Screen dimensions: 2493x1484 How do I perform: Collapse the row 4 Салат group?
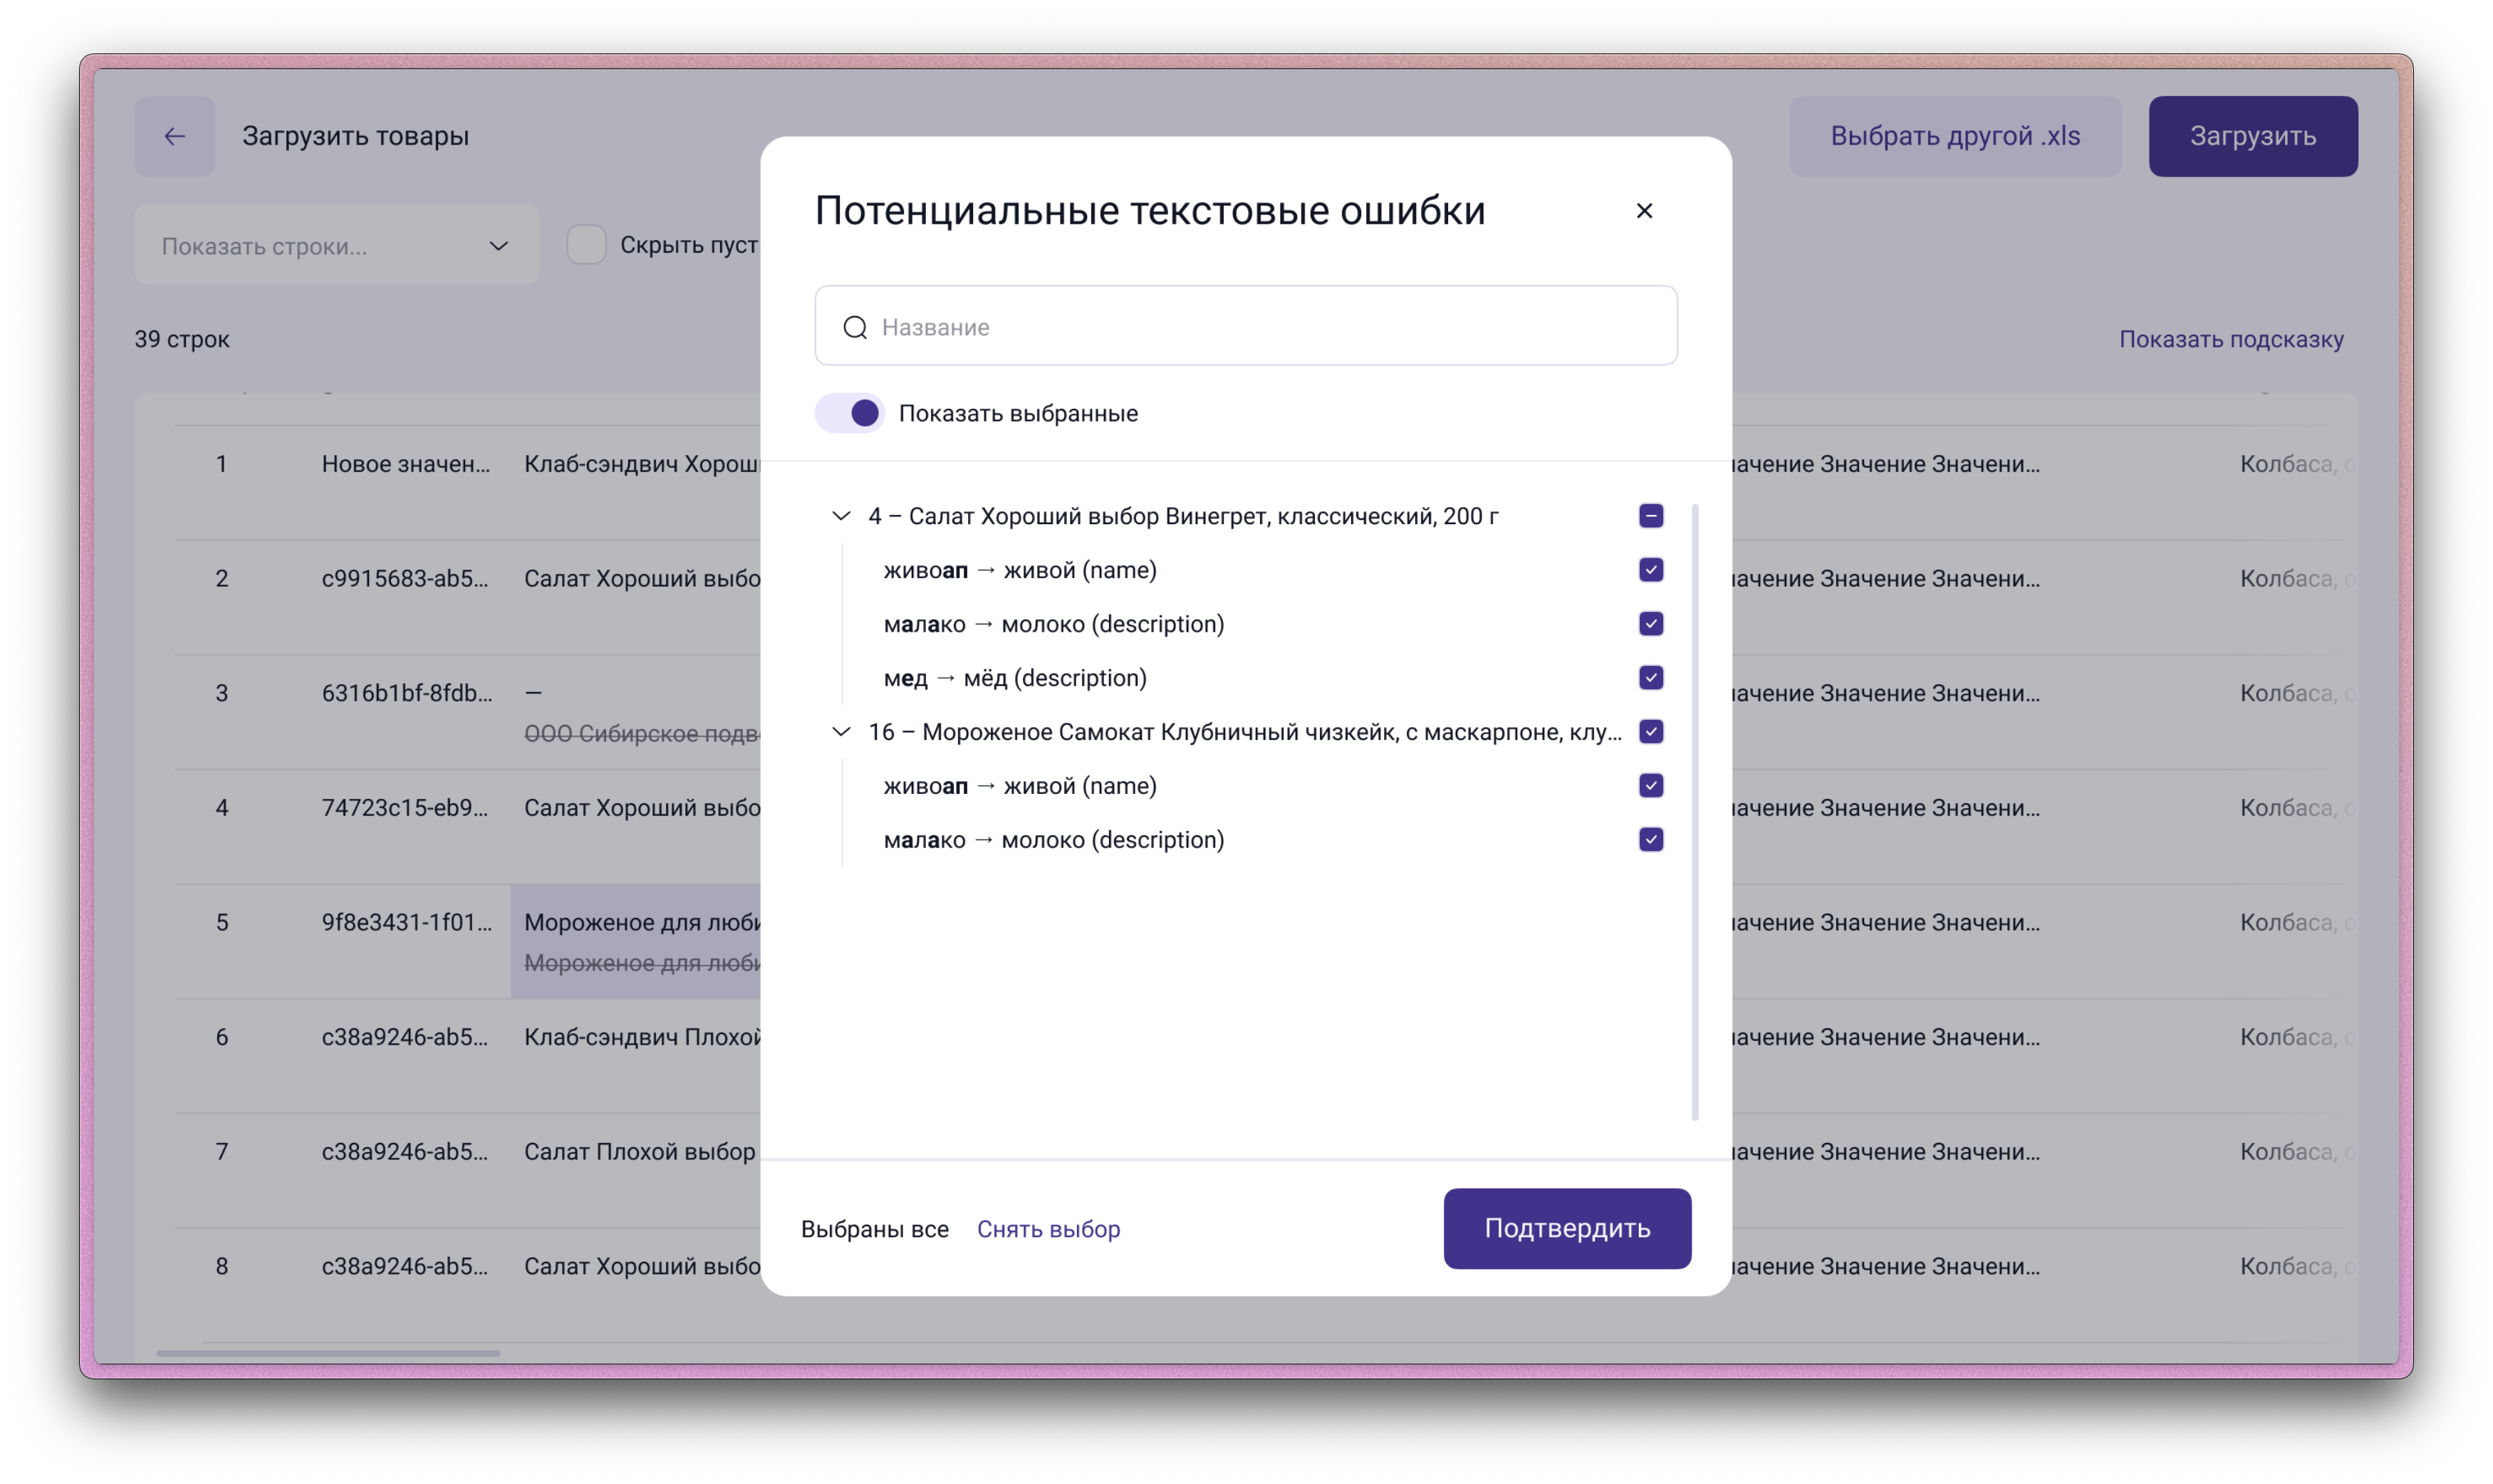(x=841, y=516)
